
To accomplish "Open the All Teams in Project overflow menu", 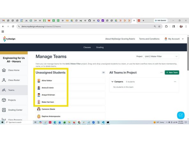I will tap(162, 73).
